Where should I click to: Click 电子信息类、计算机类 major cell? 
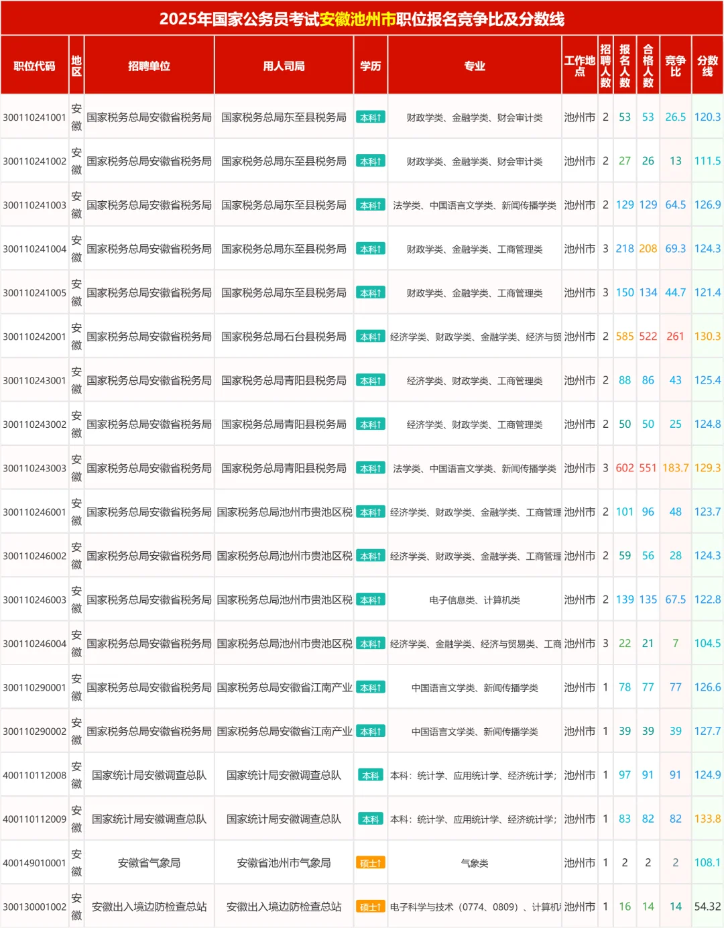click(475, 599)
